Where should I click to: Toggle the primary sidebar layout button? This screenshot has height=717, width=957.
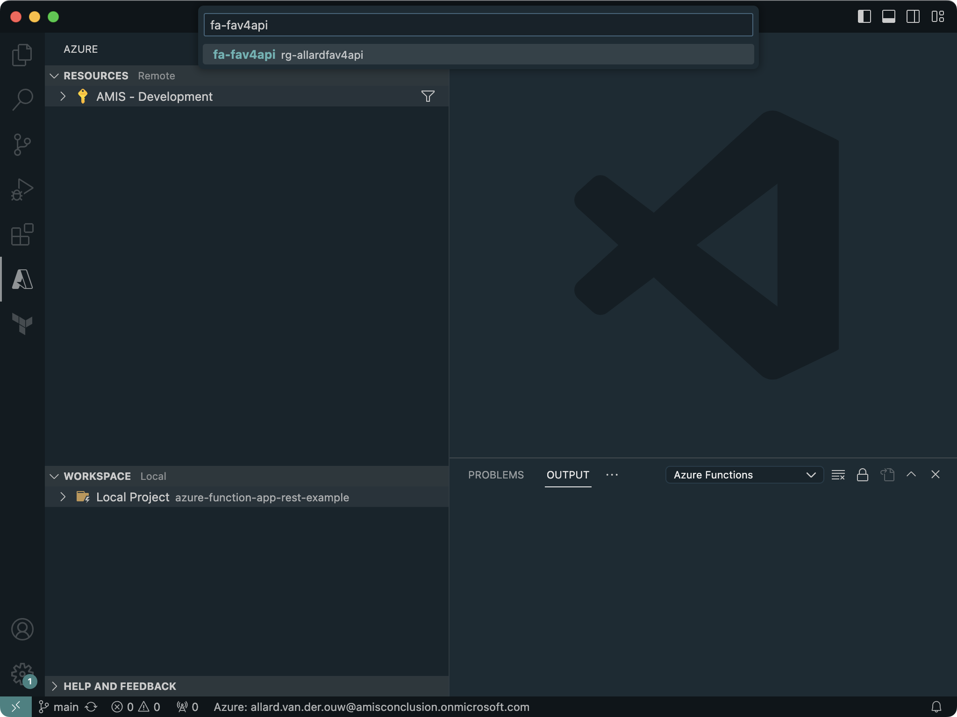point(864,17)
